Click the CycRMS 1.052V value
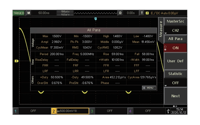The width and height of the screenshot is (200, 125). [117, 47]
